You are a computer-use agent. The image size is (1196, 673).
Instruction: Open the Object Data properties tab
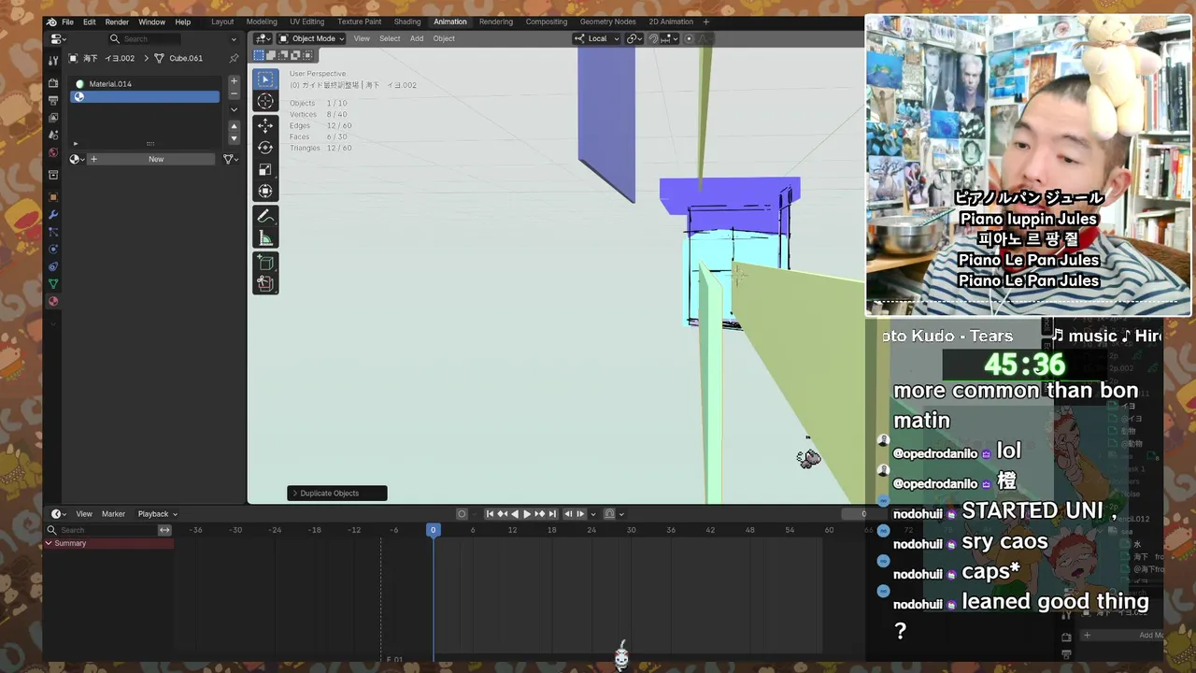click(53, 283)
